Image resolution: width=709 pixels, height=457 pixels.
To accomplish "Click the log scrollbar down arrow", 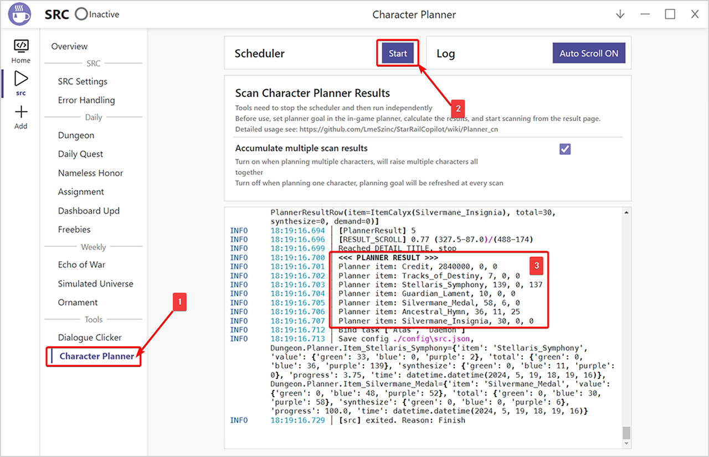I will [x=626, y=444].
